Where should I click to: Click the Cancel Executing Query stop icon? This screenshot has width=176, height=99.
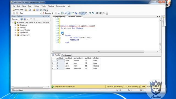point(56,13)
